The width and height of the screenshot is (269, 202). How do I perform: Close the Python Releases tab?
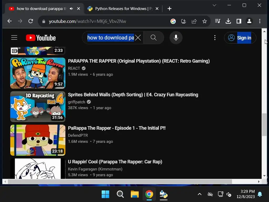point(157,9)
